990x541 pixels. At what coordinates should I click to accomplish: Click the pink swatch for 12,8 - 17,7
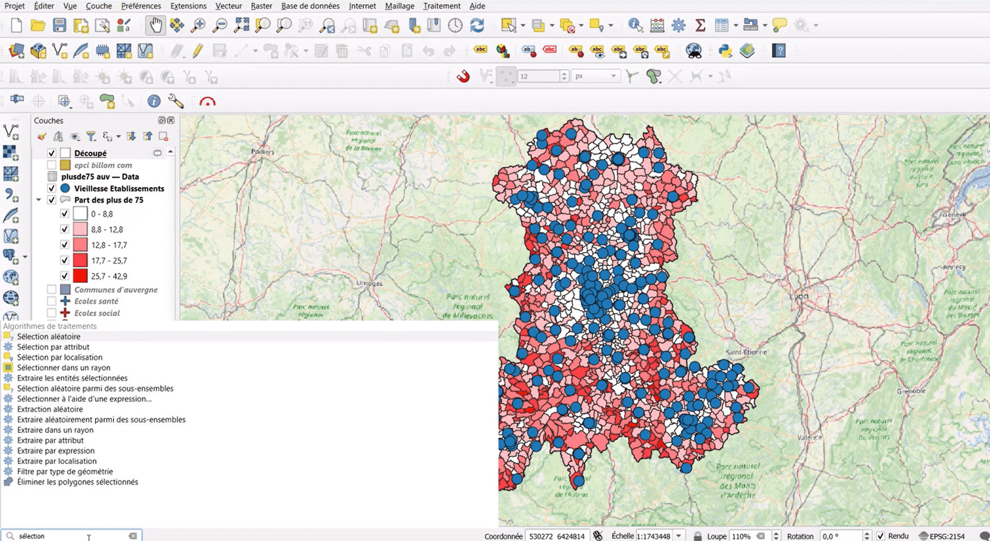80,245
